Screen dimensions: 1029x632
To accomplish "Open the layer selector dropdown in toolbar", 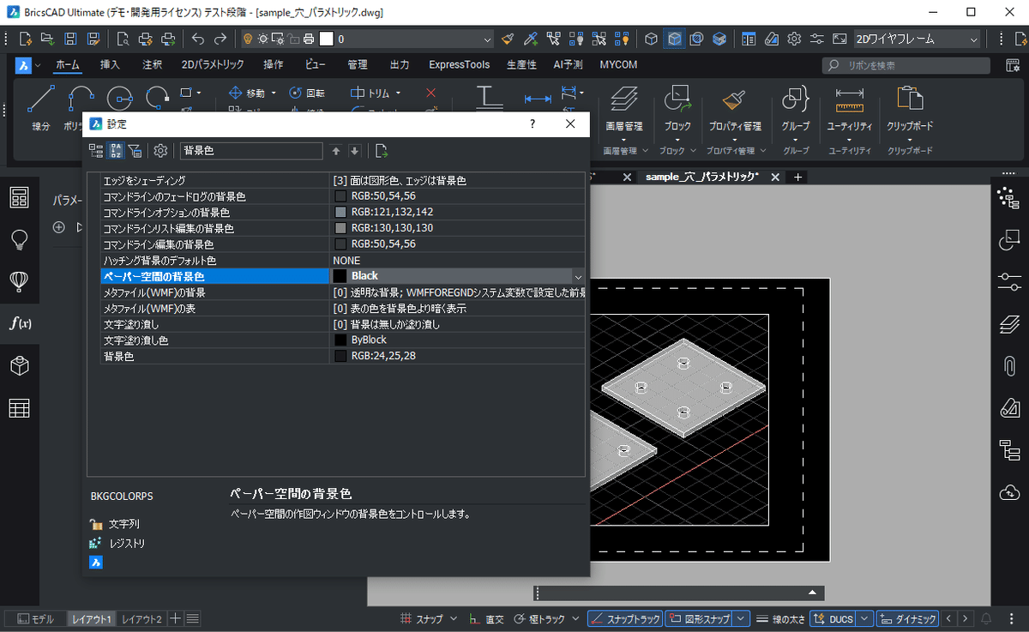I will pos(488,39).
